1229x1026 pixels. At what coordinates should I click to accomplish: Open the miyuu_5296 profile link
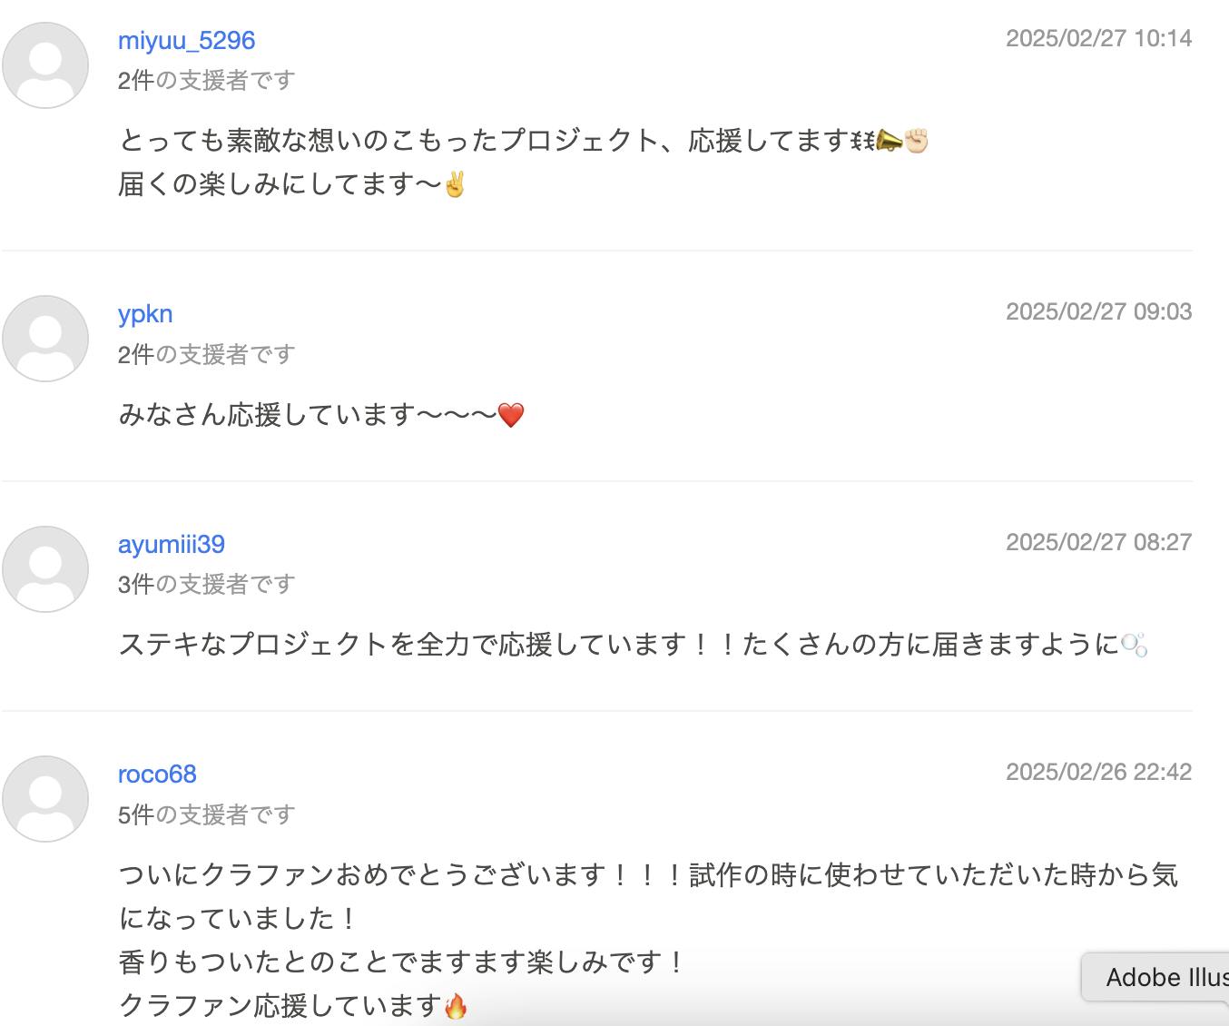pyautogui.click(x=186, y=41)
